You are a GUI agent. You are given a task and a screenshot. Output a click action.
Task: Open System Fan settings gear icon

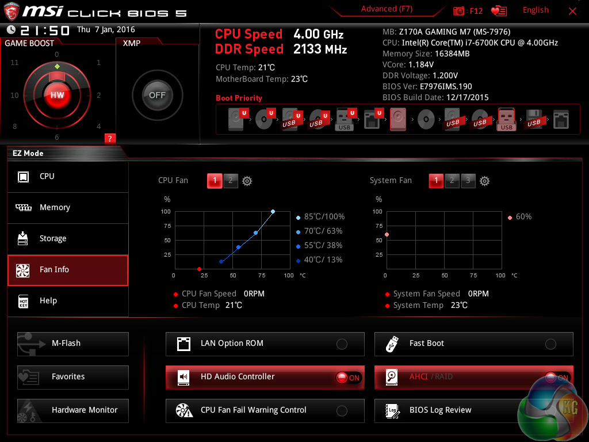coord(484,181)
